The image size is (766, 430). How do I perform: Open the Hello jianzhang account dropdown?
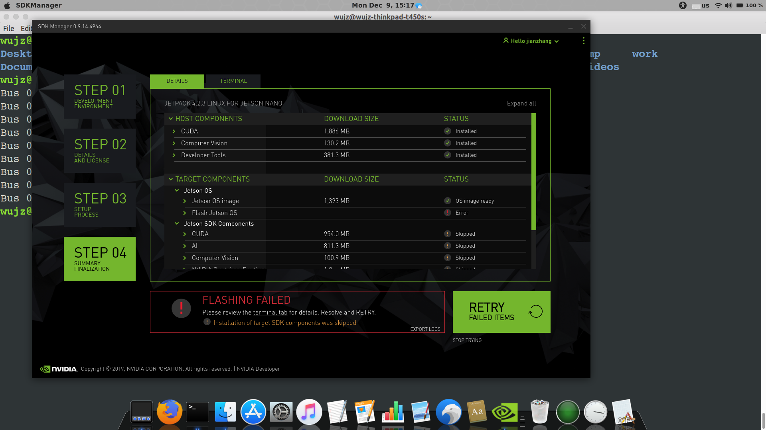531,41
